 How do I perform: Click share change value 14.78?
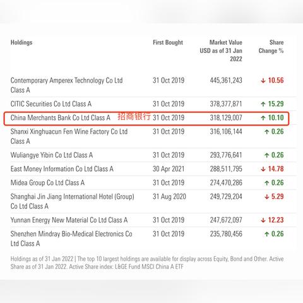[x=276, y=169]
